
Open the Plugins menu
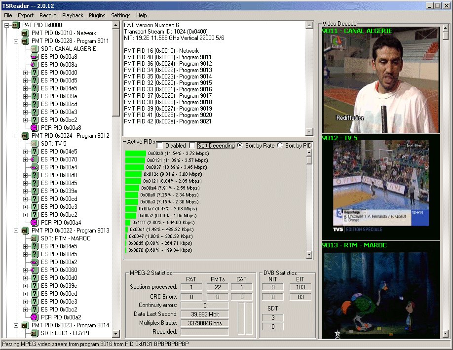97,15
